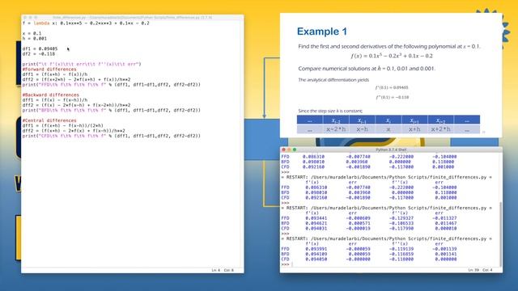Click the value -0.119139 in Shell output
This screenshot has height=291, width=518.
coord(401,249)
